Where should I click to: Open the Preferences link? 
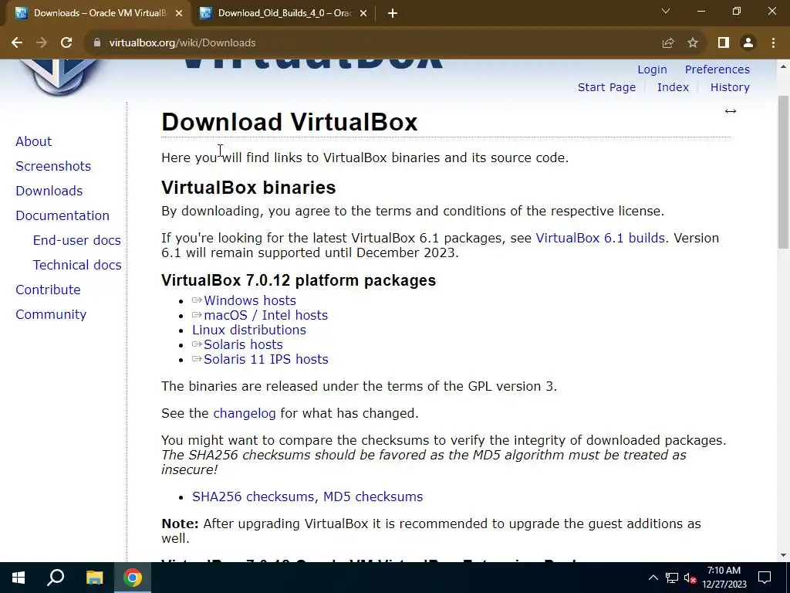tap(717, 69)
